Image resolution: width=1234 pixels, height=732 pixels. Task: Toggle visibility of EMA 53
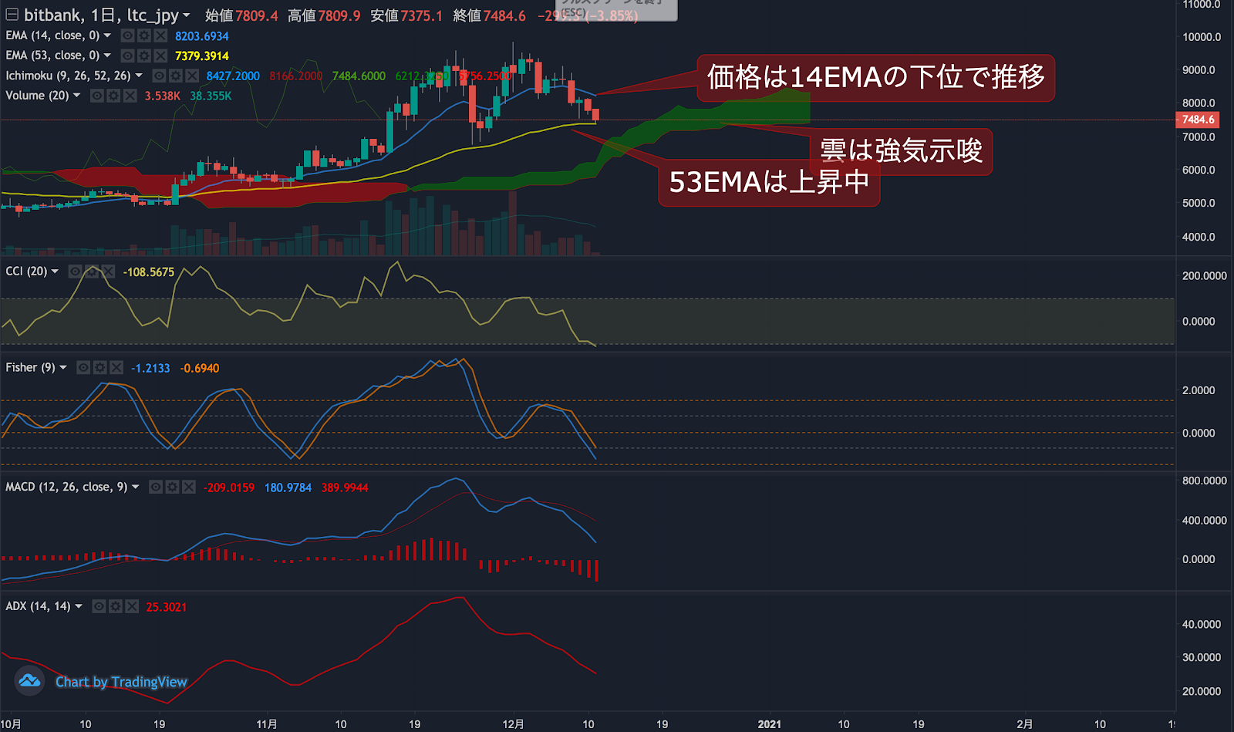(127, 56)
